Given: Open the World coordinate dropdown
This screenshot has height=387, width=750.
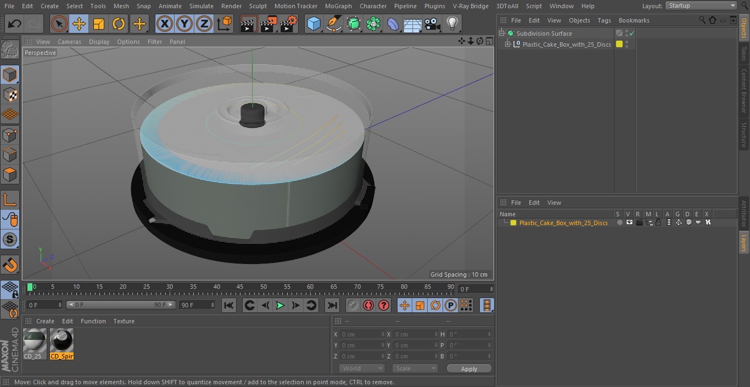Looking at the screenshot, I should click(x=361, y=368).
